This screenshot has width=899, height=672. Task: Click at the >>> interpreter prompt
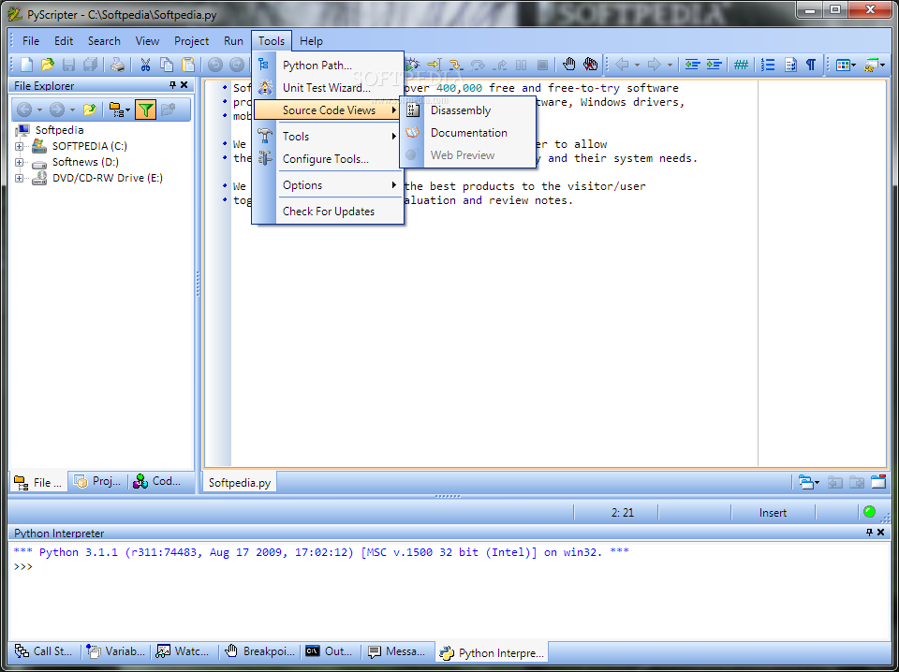coord(22,566)
